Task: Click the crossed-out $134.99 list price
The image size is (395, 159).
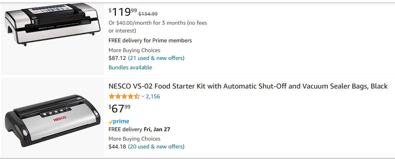Action: coord(148,14)
